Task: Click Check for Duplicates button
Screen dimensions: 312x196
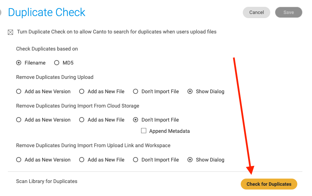Action: 269,184
